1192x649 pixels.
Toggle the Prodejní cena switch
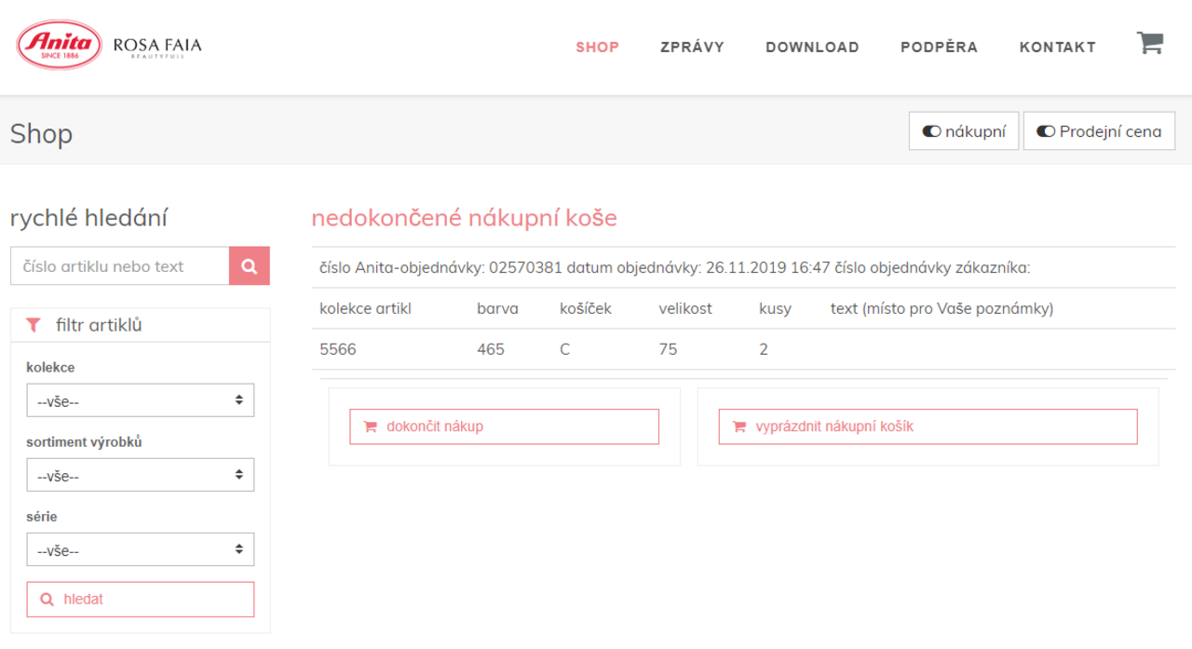point(1099,131)
